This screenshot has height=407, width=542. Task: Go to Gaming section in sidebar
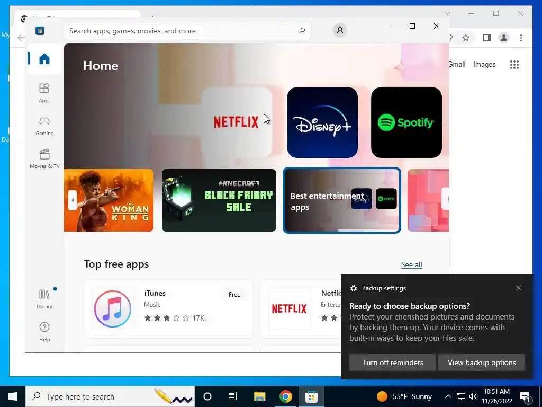(x=44, y=126)
